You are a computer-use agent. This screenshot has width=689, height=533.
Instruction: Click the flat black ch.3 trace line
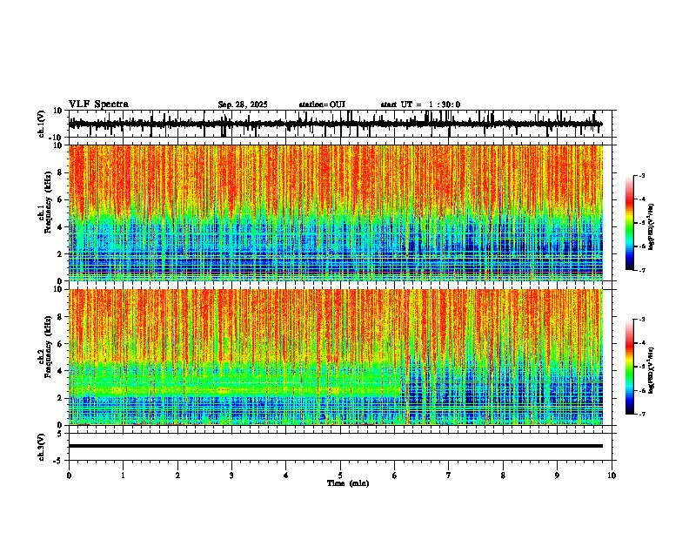coord(336,446)
